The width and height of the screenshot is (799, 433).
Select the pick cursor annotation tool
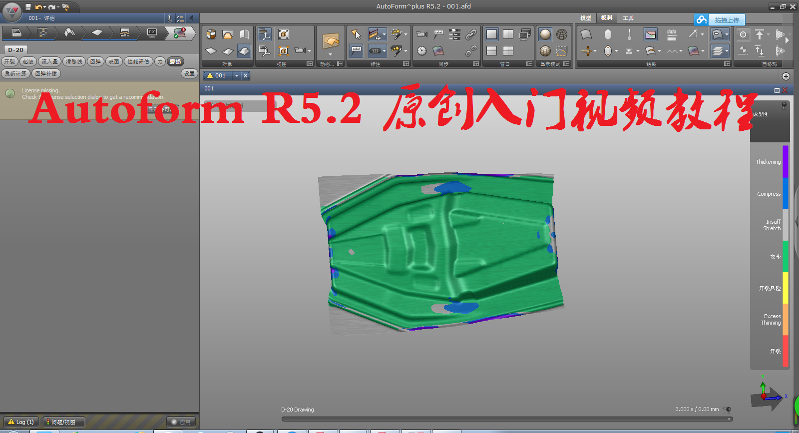click(x=356, y=34)
